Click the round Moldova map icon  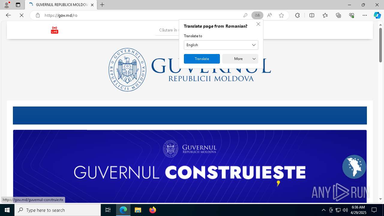point(354,167)
